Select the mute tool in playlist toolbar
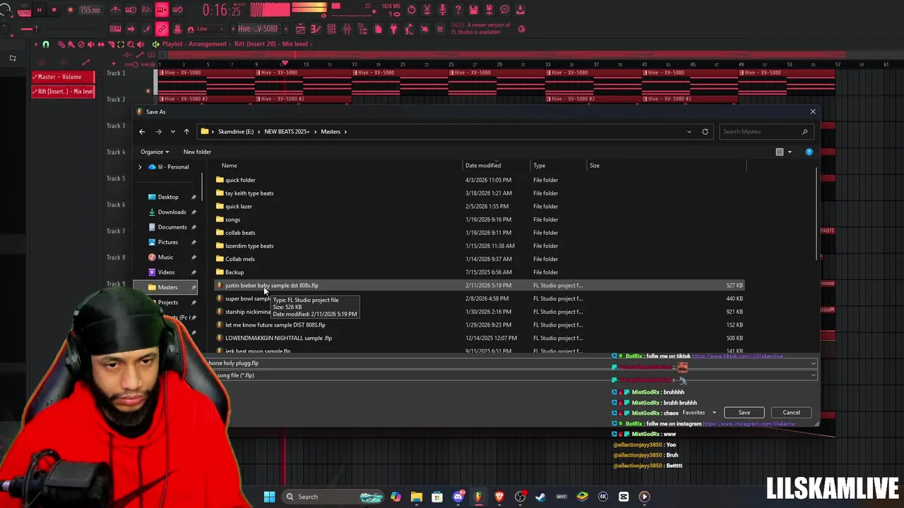This screenshot has height=508, width=904. click(91, 44)
